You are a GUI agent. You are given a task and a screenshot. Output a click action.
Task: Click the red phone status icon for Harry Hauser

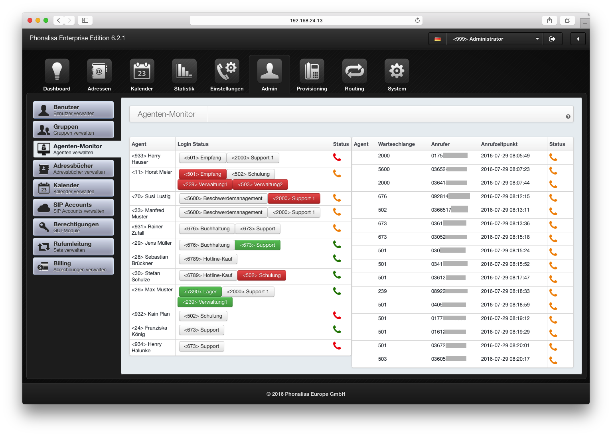point(337,157)
